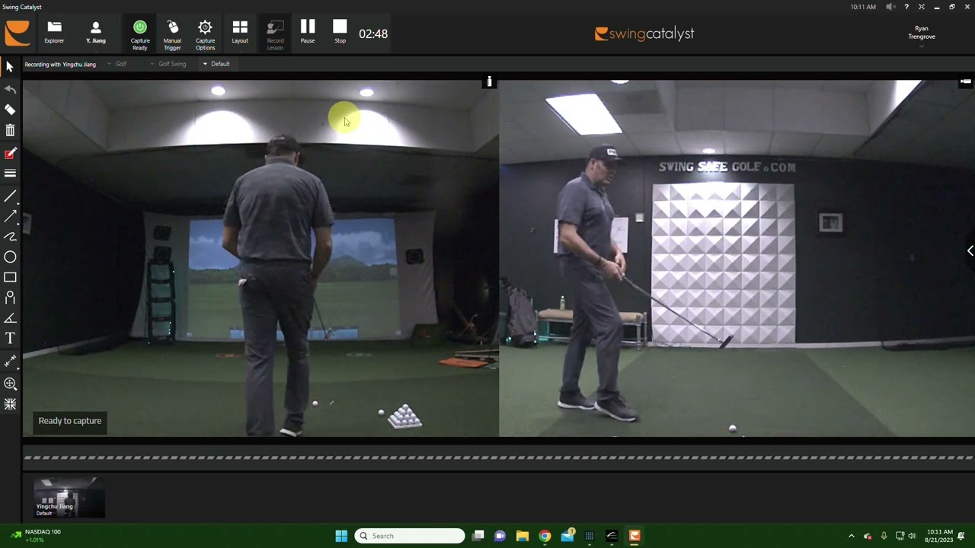
Task: Click the dashed capture timeline bar
Action: (x=498, y=457)
